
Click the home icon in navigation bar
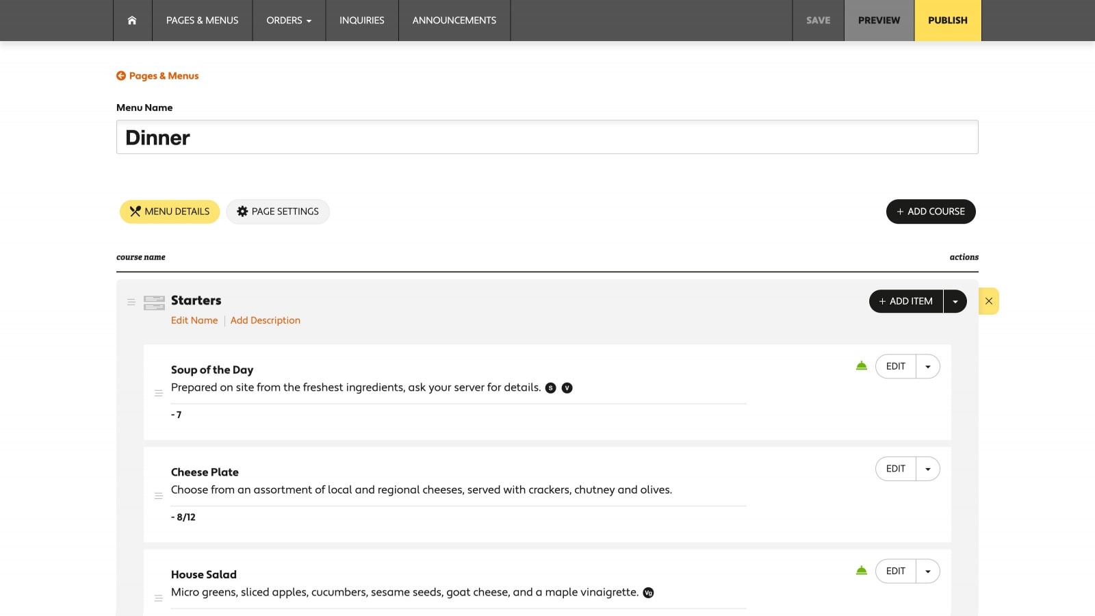132,21
